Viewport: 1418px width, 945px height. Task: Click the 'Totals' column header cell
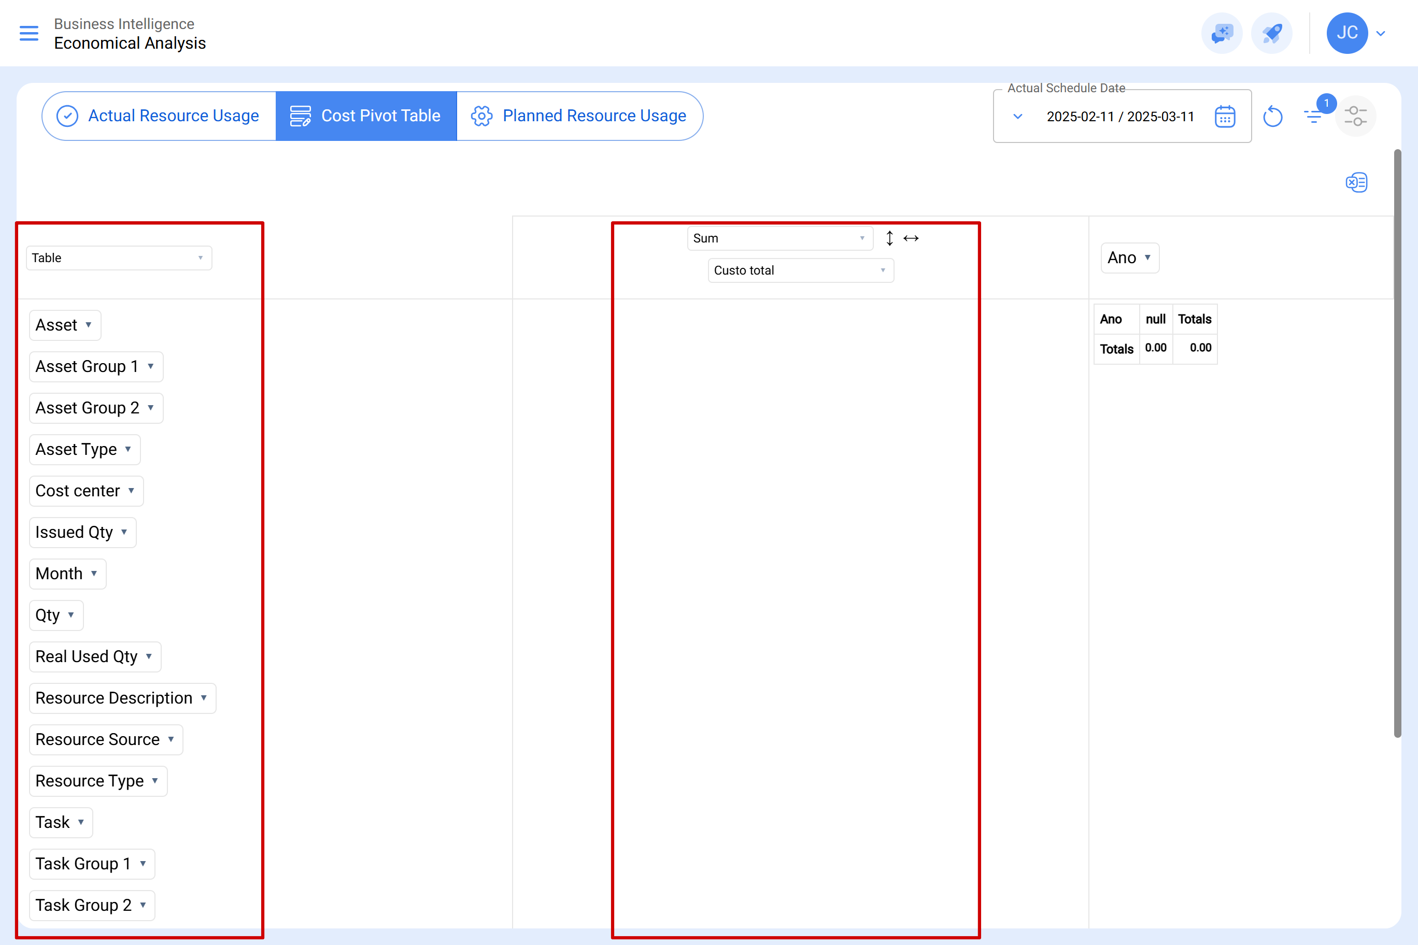coord(1195,320)
